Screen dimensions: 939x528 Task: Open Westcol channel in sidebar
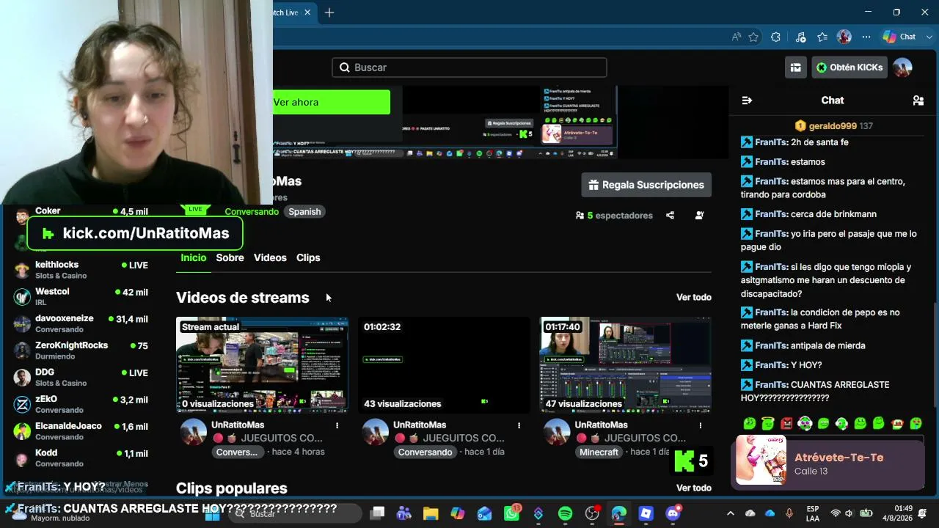coord(81,296)
